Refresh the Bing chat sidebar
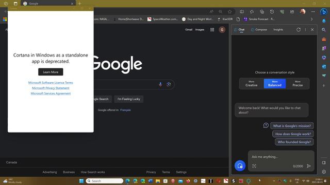The height and width of the screenshot is (185, 330). tap(299, 30)
